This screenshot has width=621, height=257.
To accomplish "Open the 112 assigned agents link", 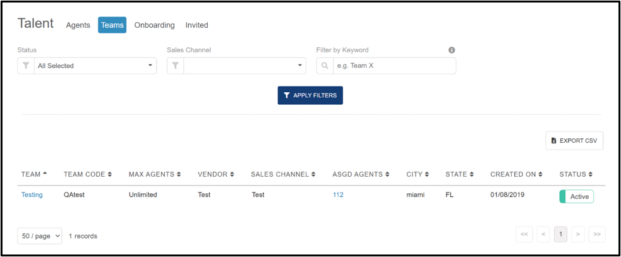I will (338, 195).
